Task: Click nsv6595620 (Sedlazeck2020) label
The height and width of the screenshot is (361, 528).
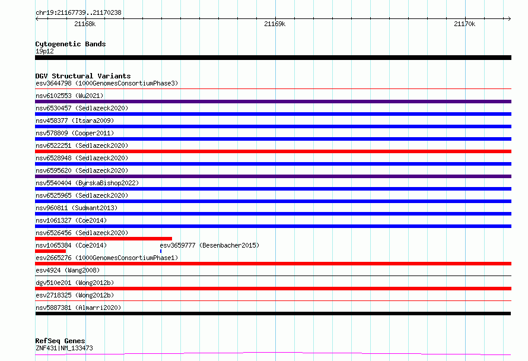Action: (82, 170)
